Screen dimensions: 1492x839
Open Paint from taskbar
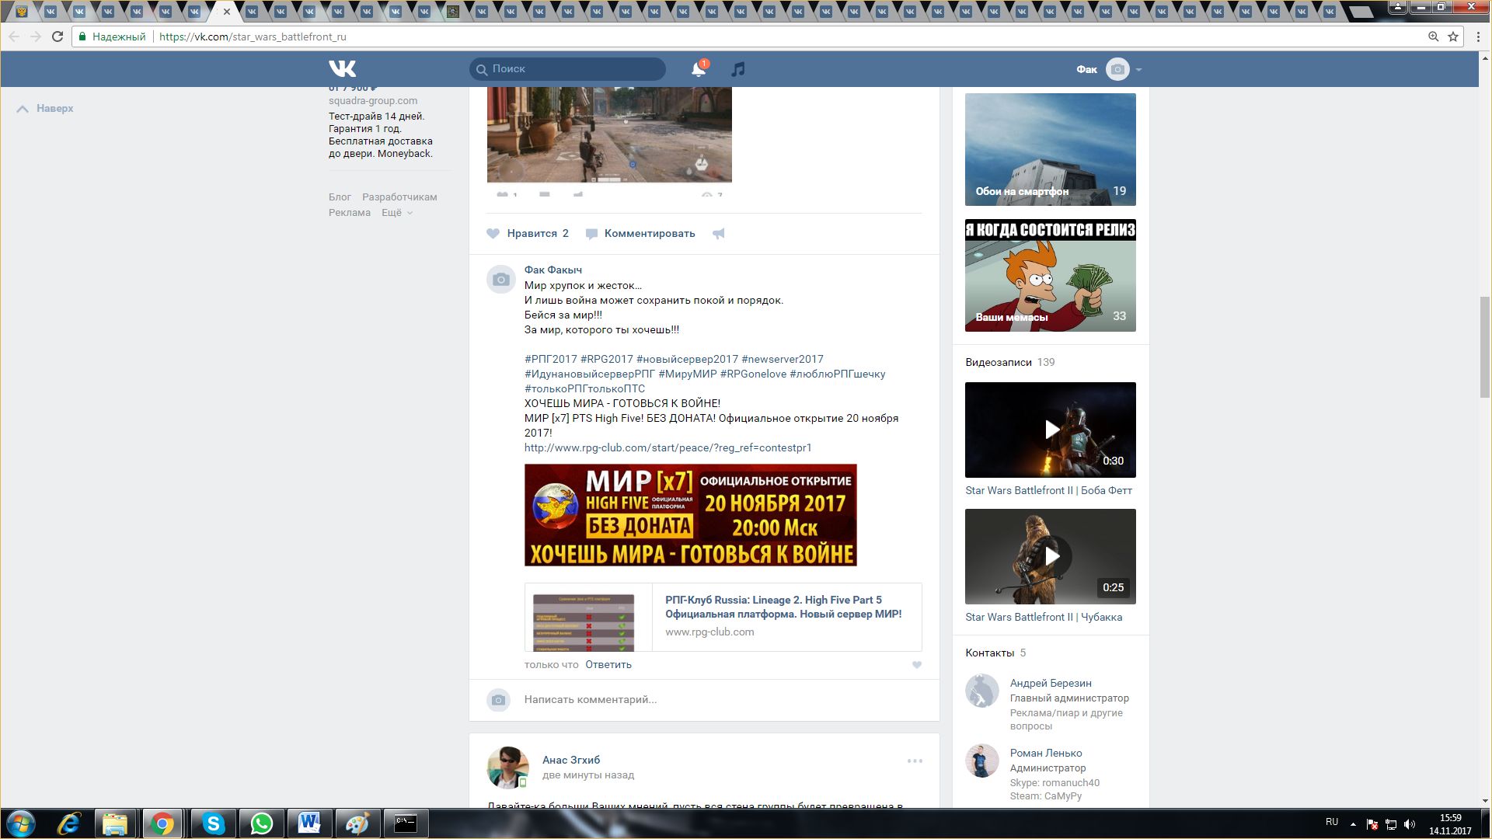[x=357, y=823]
